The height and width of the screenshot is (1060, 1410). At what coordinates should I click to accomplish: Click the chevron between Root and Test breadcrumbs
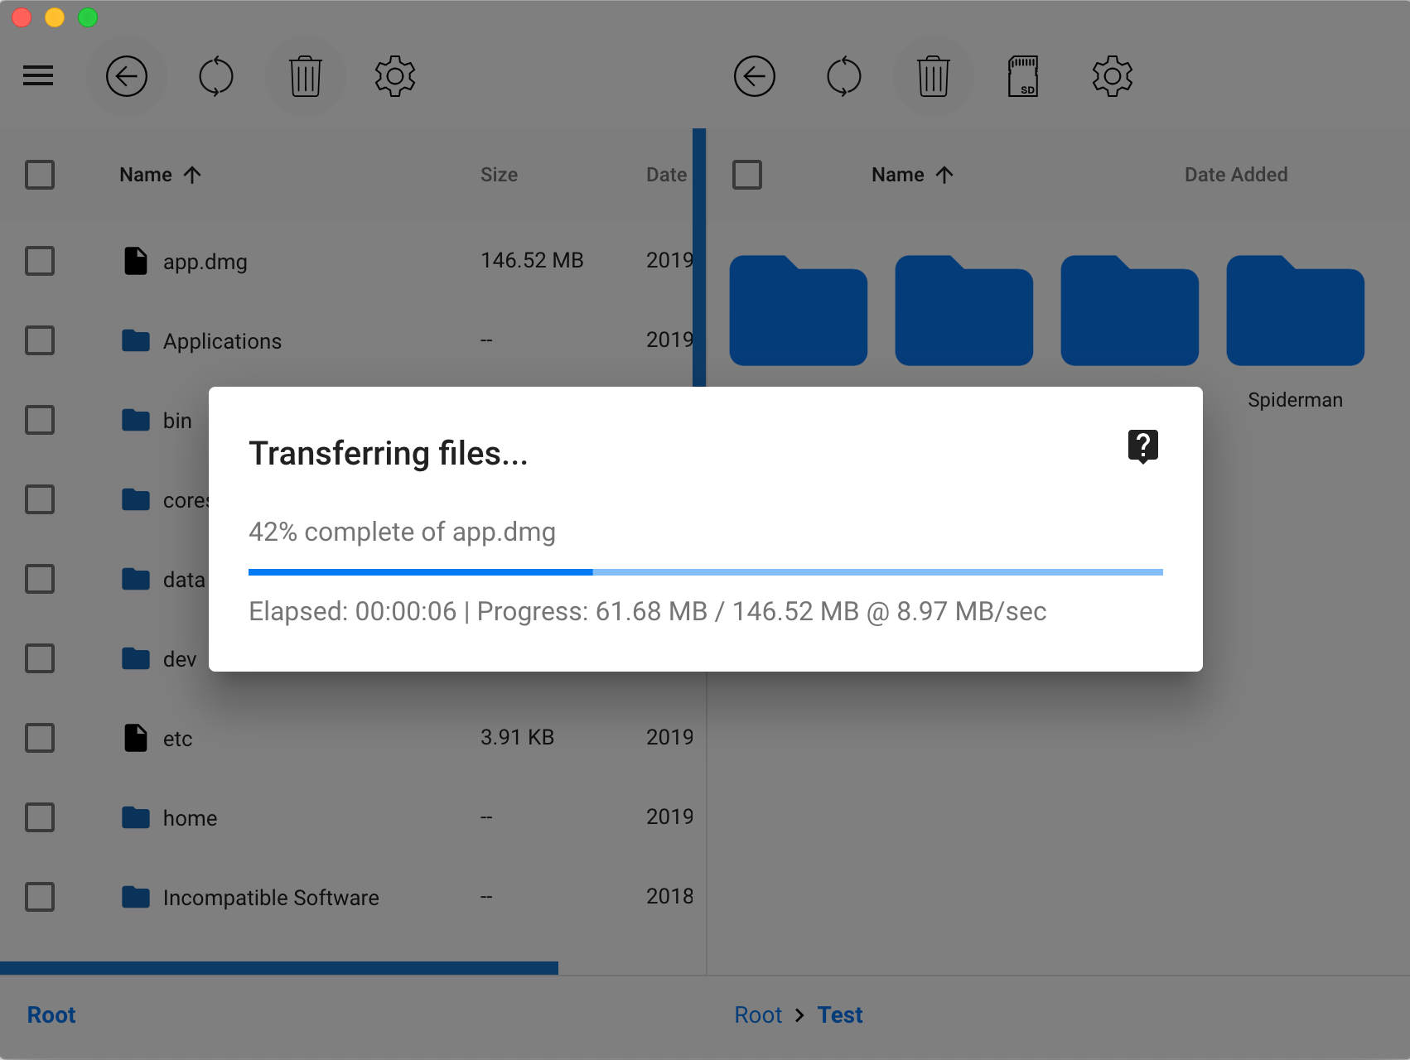coord(800,1014)
